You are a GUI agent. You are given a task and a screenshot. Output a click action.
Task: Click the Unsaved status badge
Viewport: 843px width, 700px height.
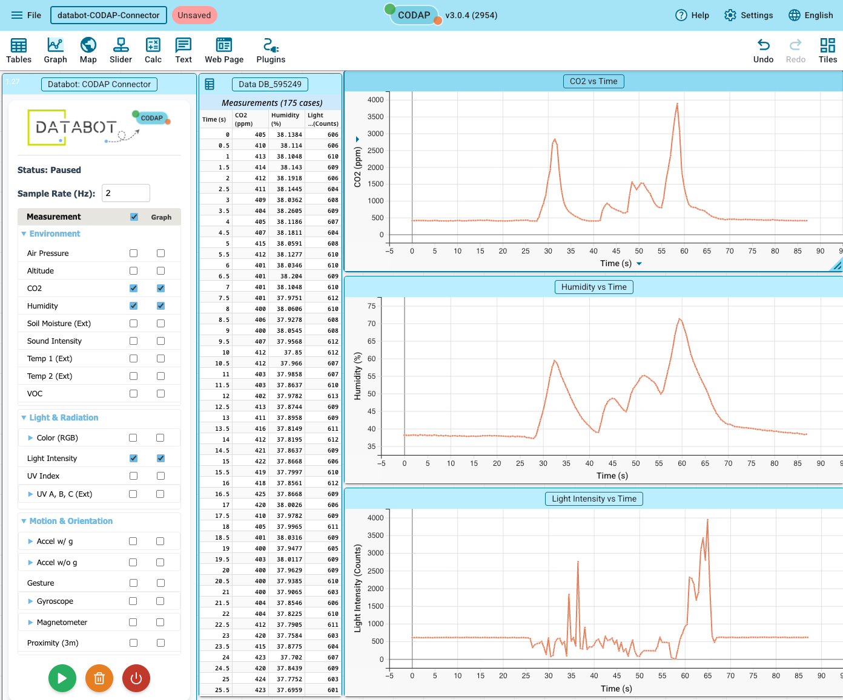pos(194,15)
